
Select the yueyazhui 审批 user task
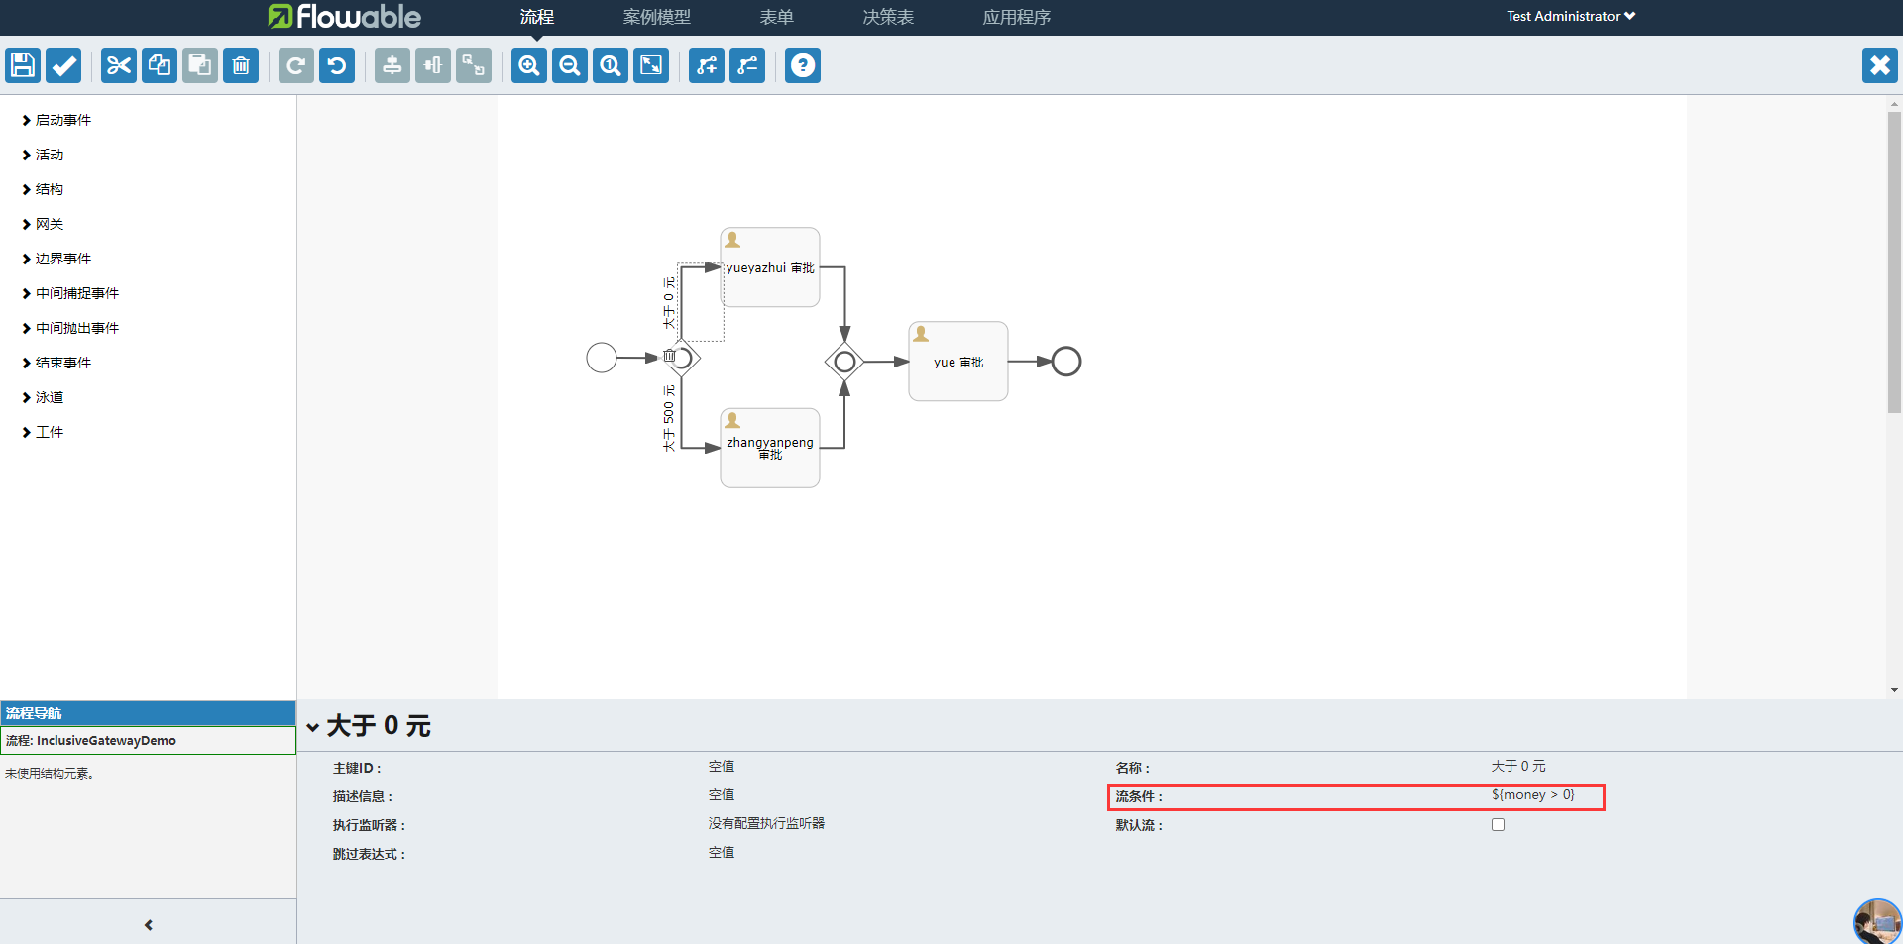point(770,267)
